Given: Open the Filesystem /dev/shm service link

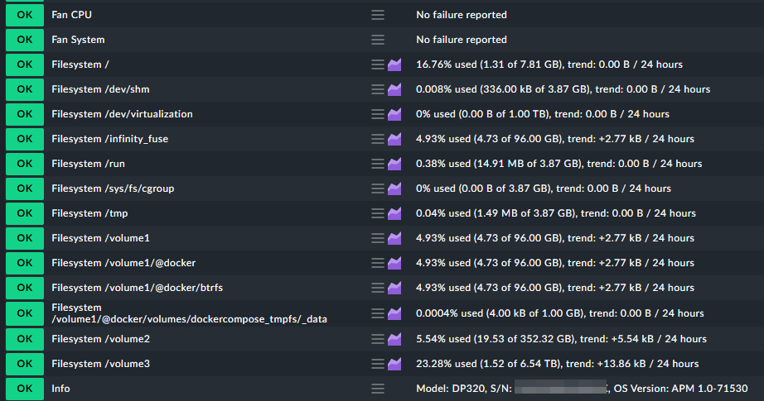Looking at the screenshot, I should pos(100,89).
